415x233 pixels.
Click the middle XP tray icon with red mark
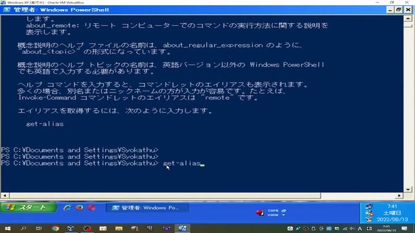pyautogui.click(x=369, y=213)
